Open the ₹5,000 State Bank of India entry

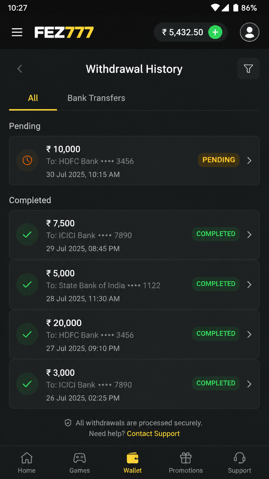click(134, 284)
